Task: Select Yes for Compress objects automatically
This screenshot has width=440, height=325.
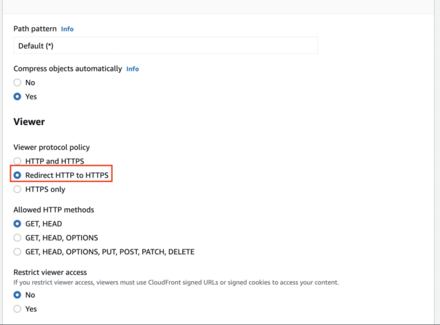Action: (x=17, y=96)
